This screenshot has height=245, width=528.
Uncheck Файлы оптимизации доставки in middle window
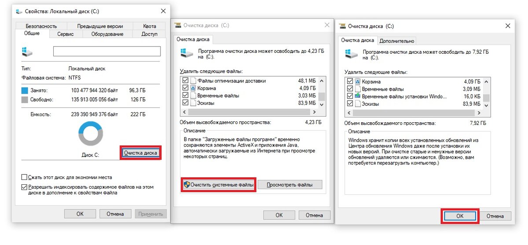point(185,80)
